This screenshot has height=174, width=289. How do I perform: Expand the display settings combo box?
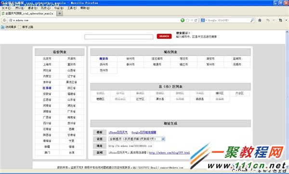137,139
